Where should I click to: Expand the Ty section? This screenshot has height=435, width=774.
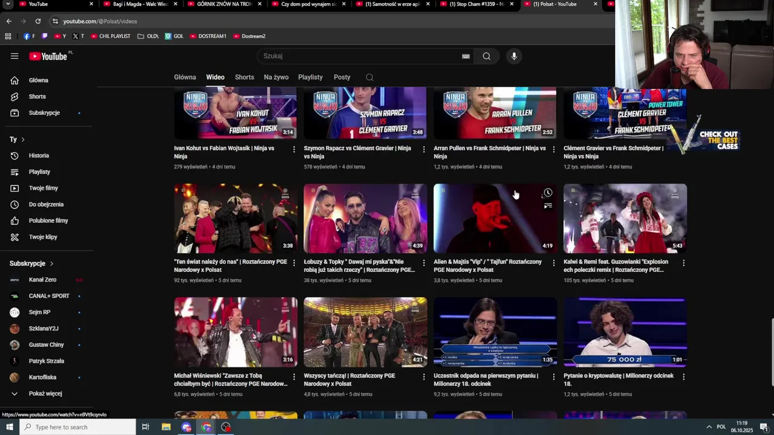(x=17, y=140)
